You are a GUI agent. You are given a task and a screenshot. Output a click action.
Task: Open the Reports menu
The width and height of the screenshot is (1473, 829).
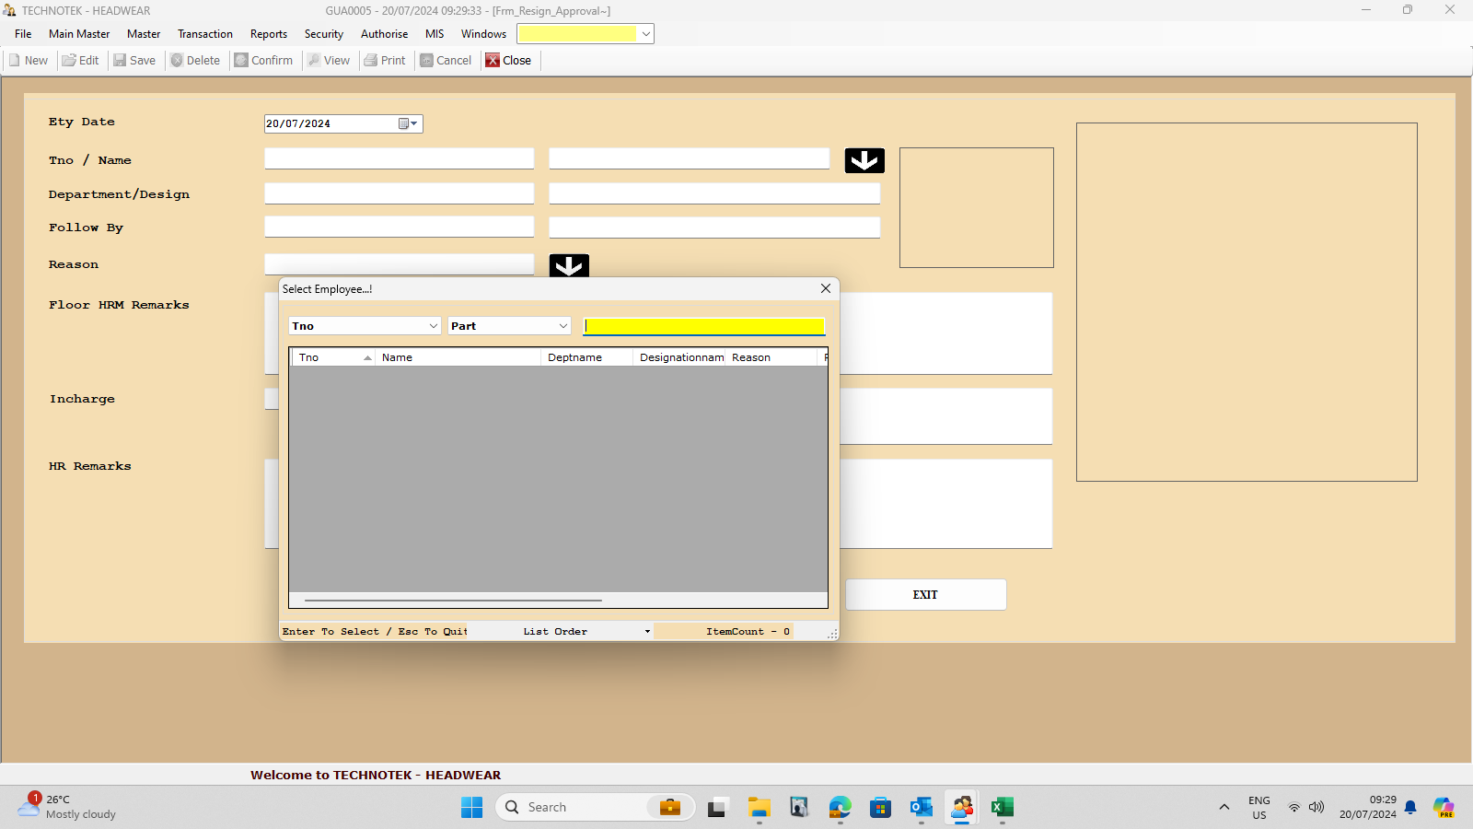(x=268, y=34)
